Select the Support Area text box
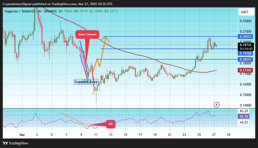The image size is (258, 148). (x=86, y=82)
